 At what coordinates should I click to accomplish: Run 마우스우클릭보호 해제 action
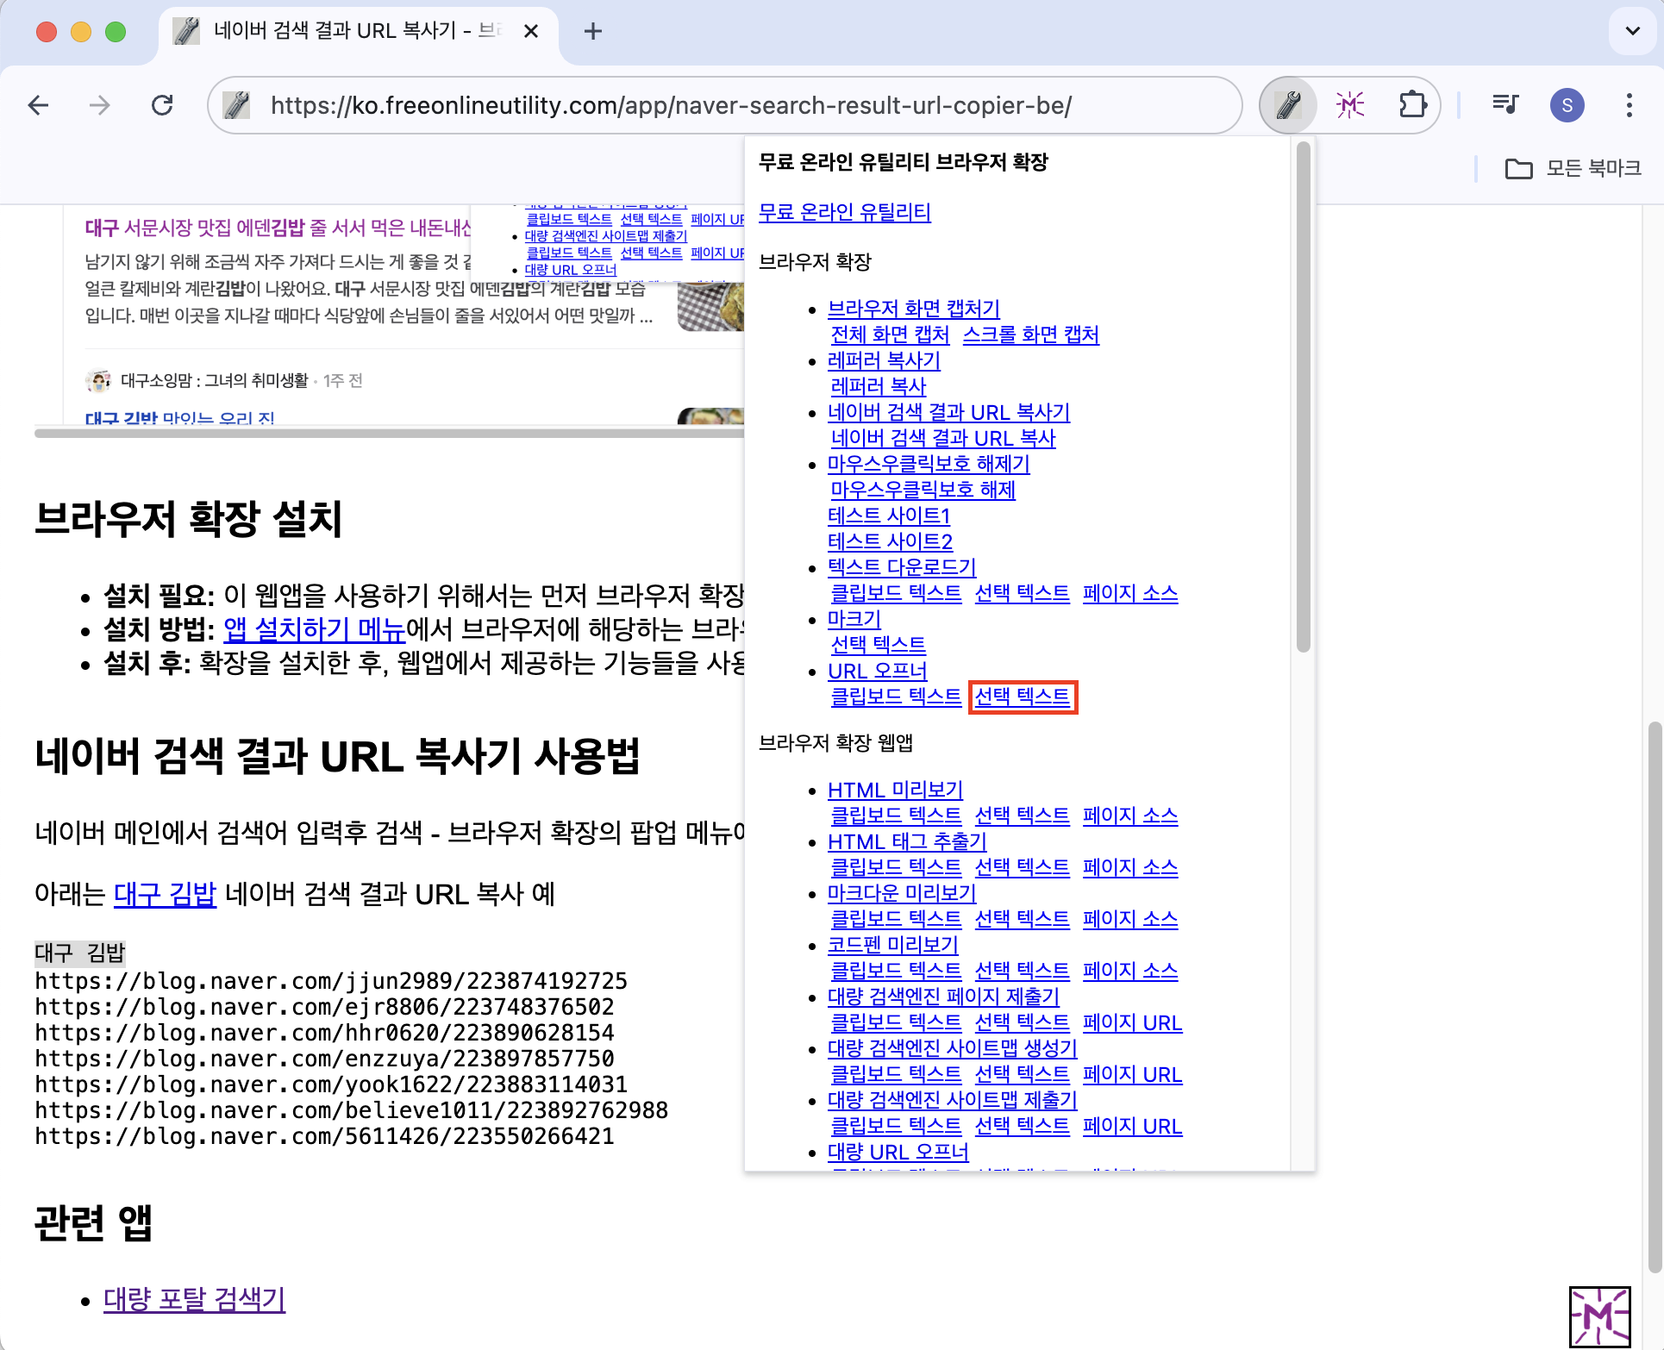(x=923, y=490)
